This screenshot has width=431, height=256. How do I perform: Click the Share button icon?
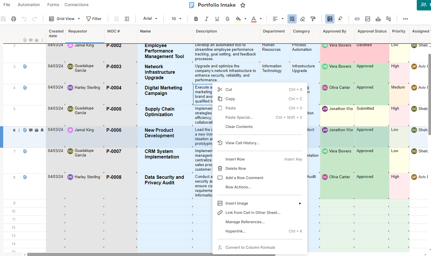pos(424,5)
